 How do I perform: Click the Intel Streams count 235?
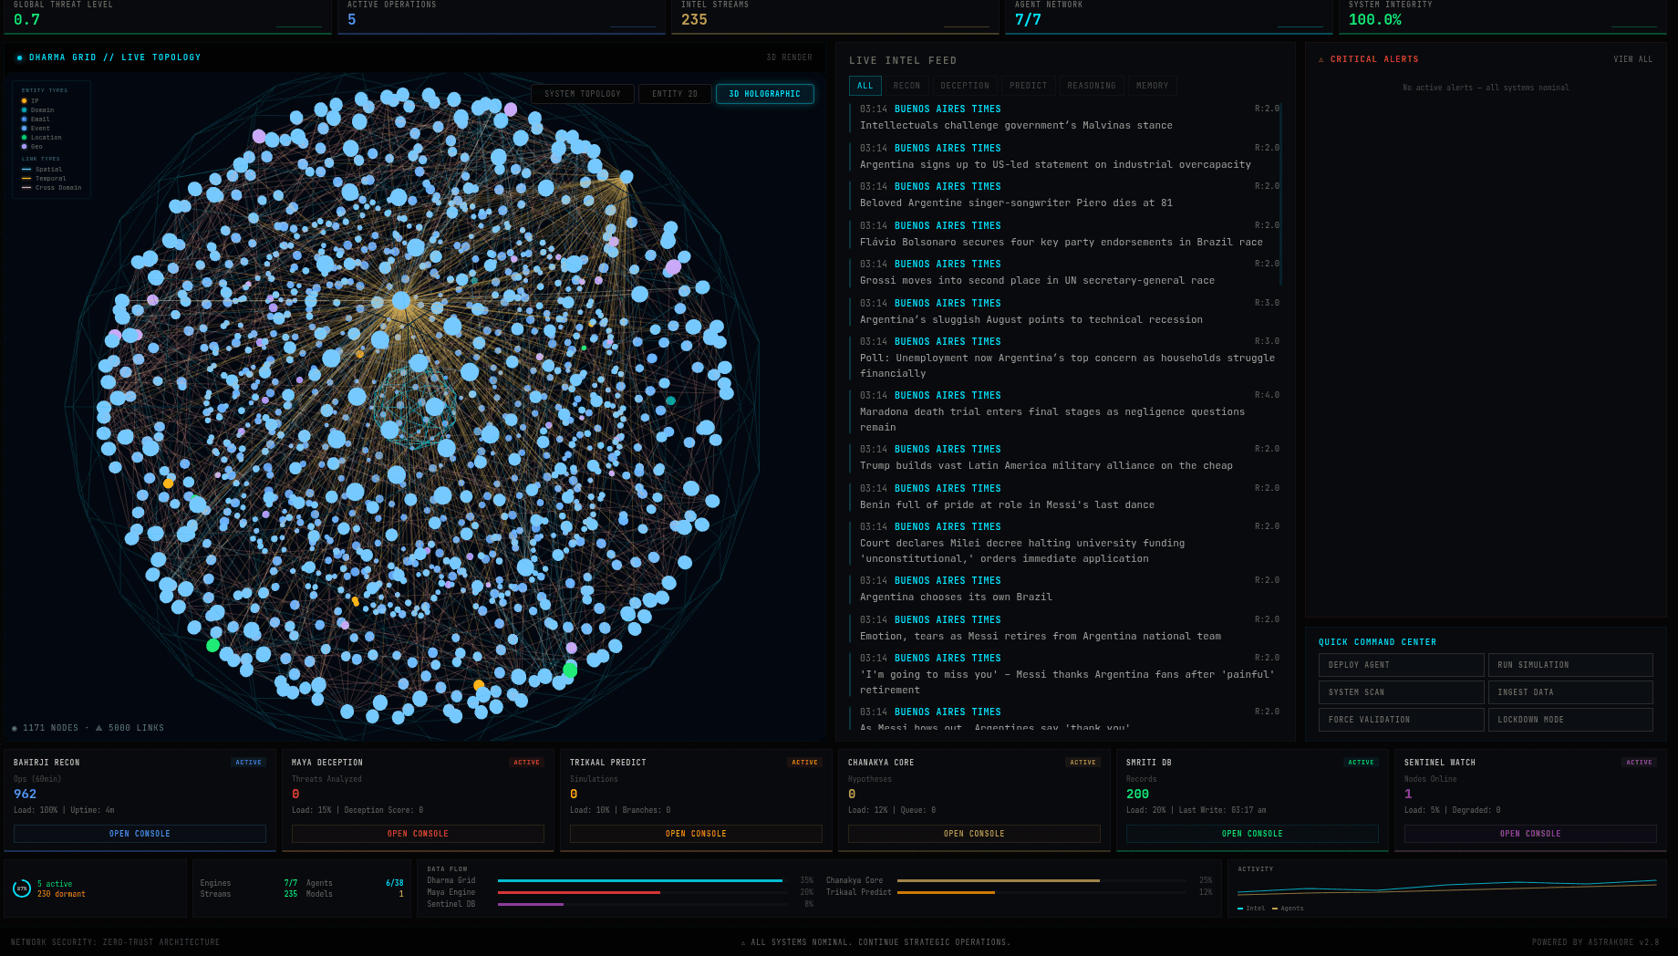click(x=694, y=20)
